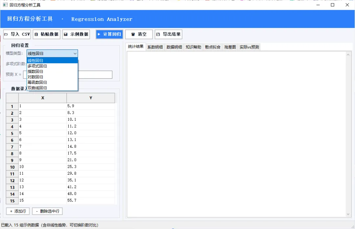Click Y cell with value 17.5
The height and width of the screenshot is (229, 355).
coord(91,154)
